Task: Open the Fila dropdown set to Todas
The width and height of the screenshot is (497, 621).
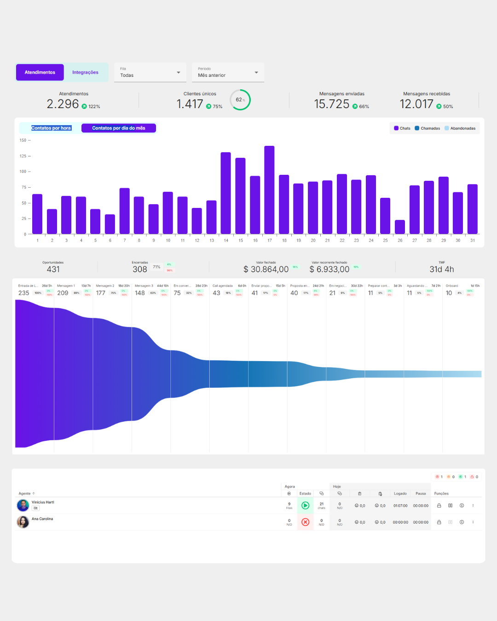Action: 150,73
